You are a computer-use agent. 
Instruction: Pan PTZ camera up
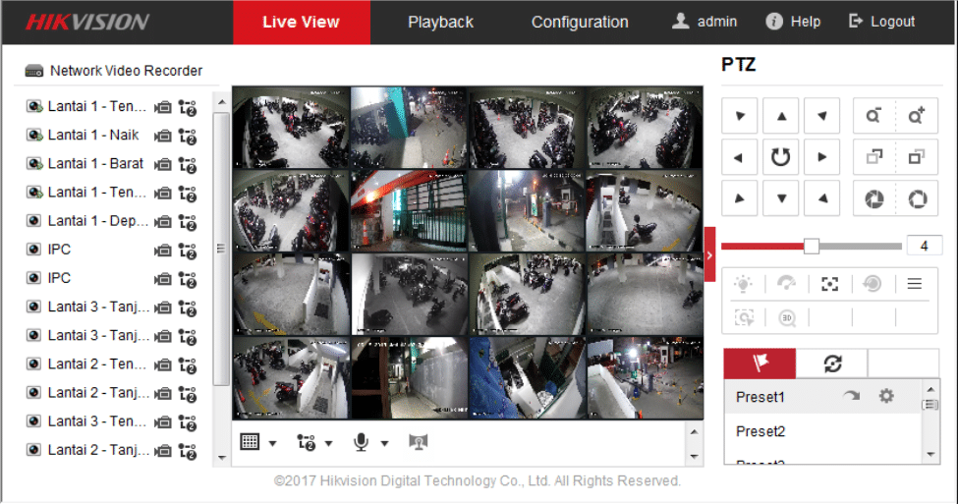pyautogui.click(x=781, y=116)
